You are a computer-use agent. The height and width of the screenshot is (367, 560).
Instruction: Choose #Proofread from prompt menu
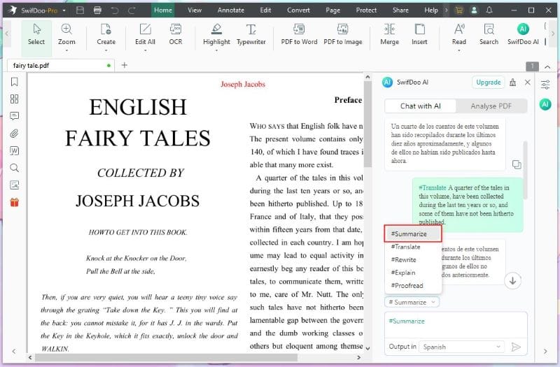coord(413,285)
